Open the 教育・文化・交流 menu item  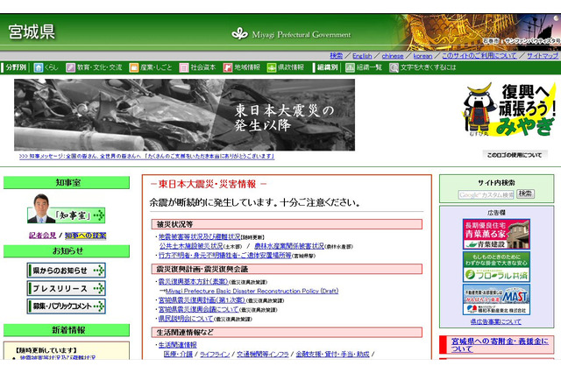pos(99,67)
